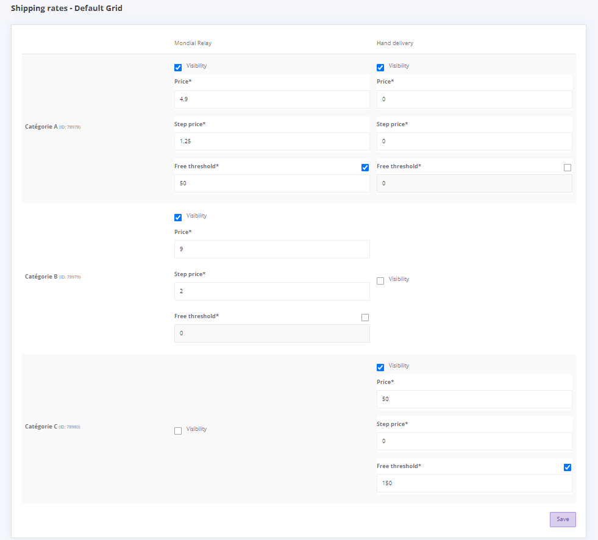Click Catégorie B Mondial Relay Free threshold field

click(x=272, y=333)
